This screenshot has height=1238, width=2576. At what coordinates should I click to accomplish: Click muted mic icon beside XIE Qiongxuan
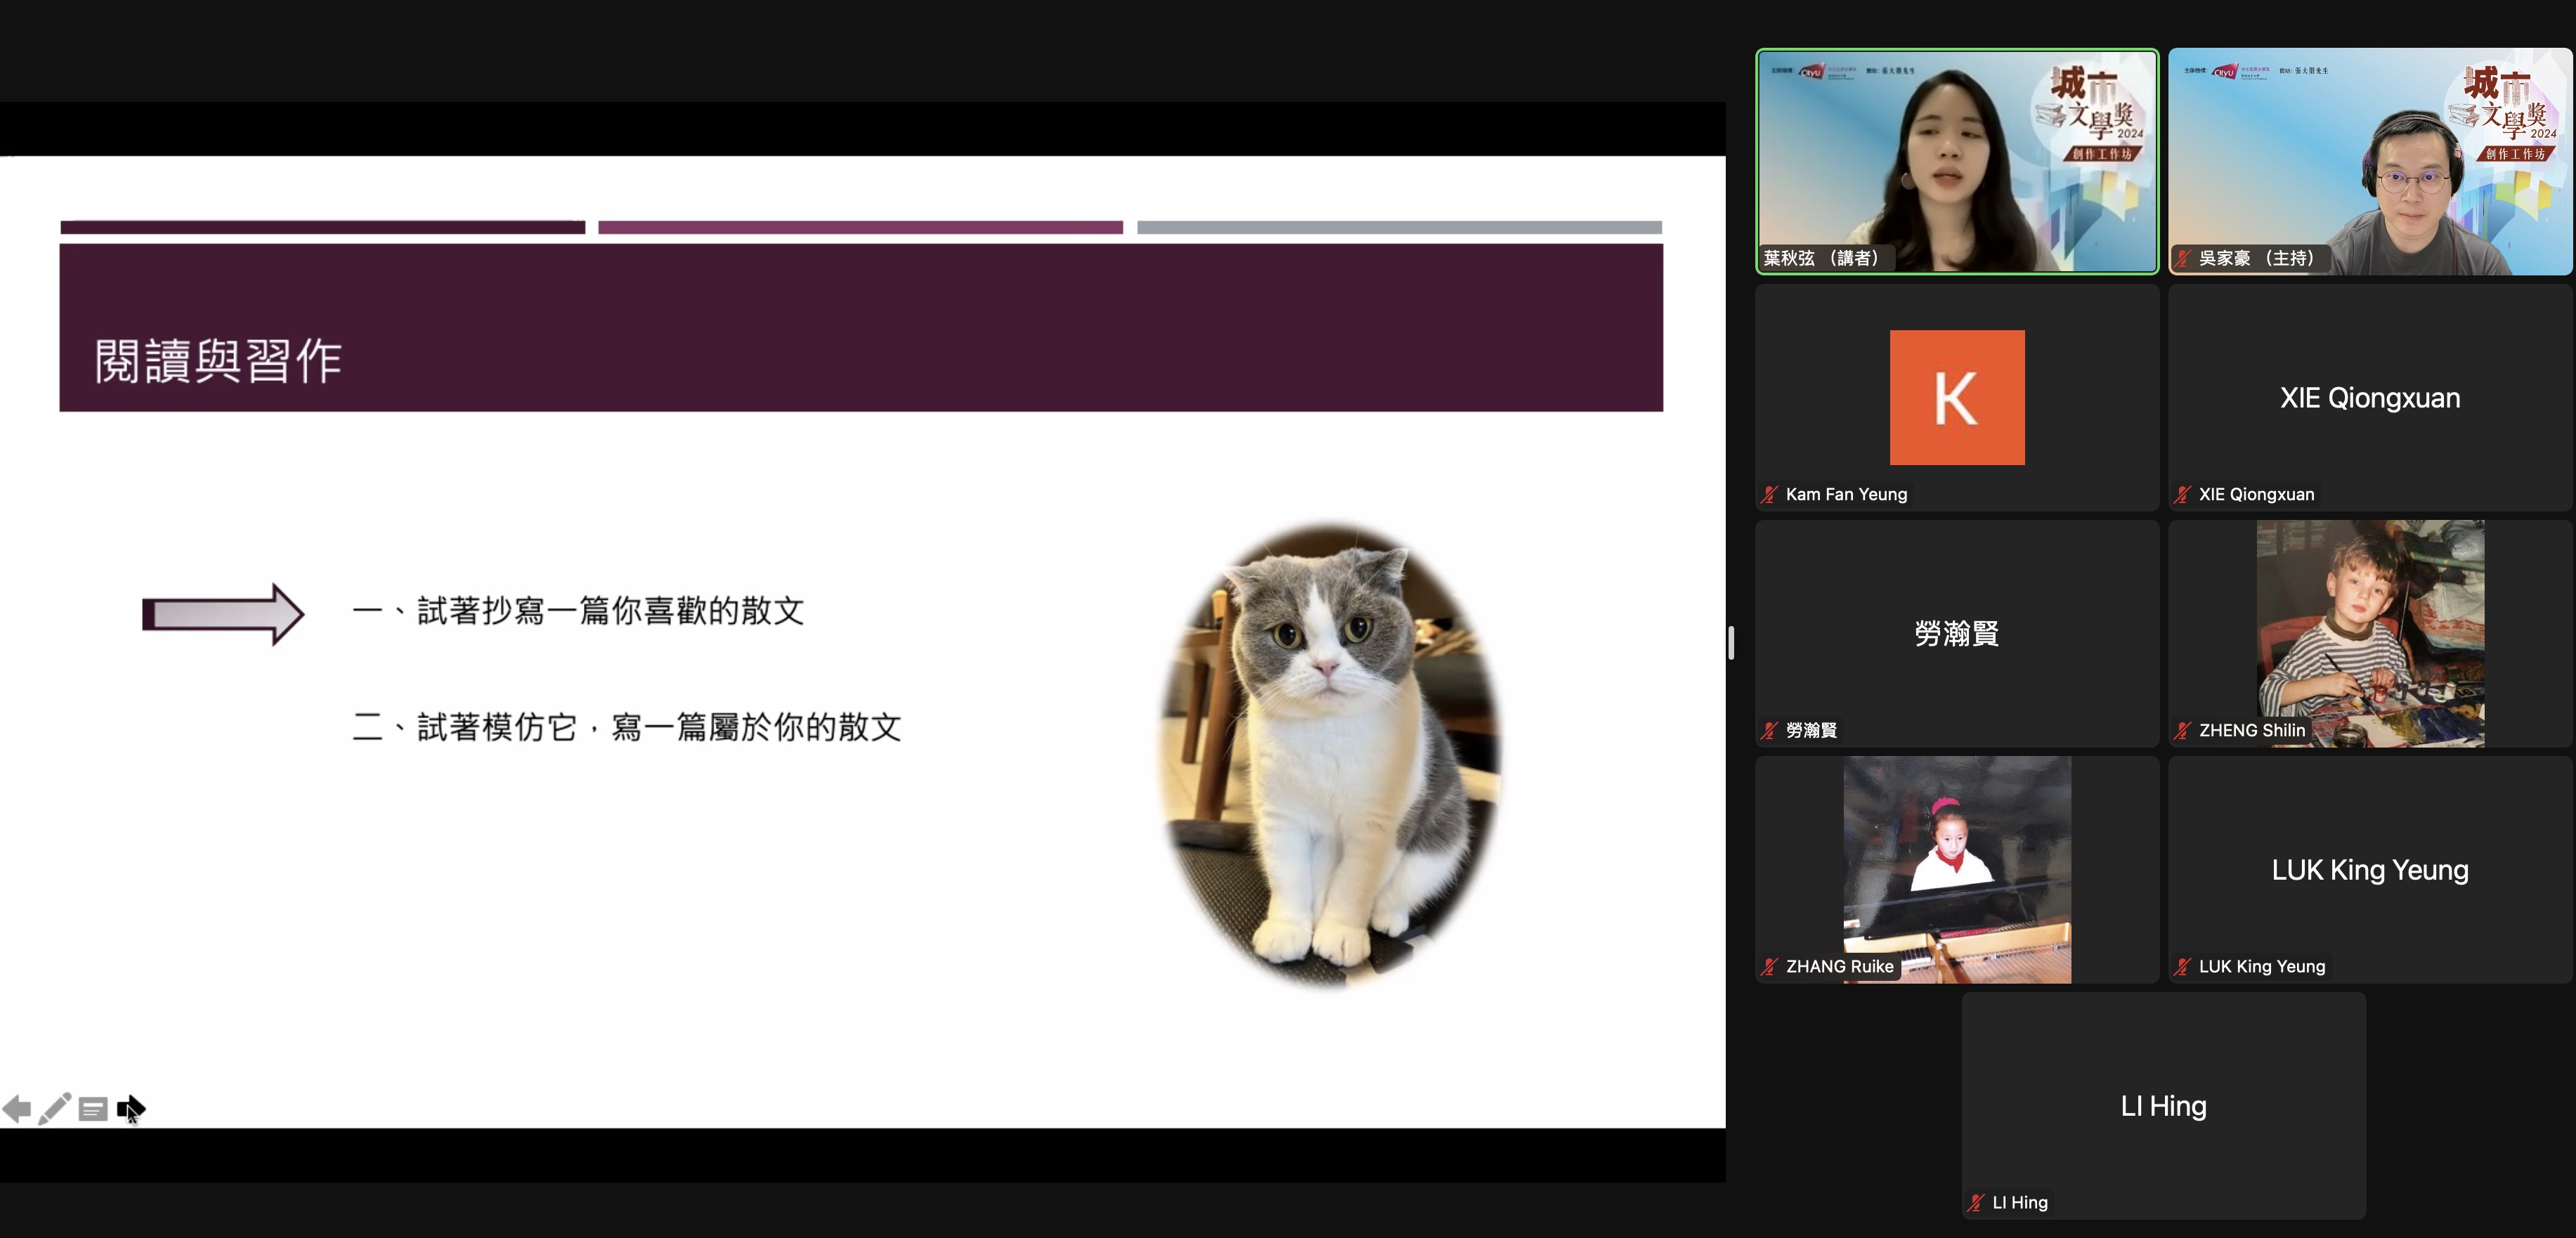coord(2183,494)
